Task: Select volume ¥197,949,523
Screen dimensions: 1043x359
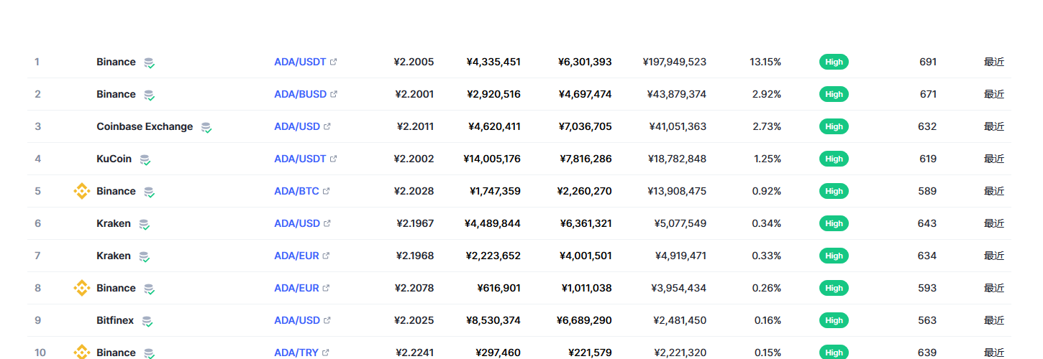Action: coord(675,62)
